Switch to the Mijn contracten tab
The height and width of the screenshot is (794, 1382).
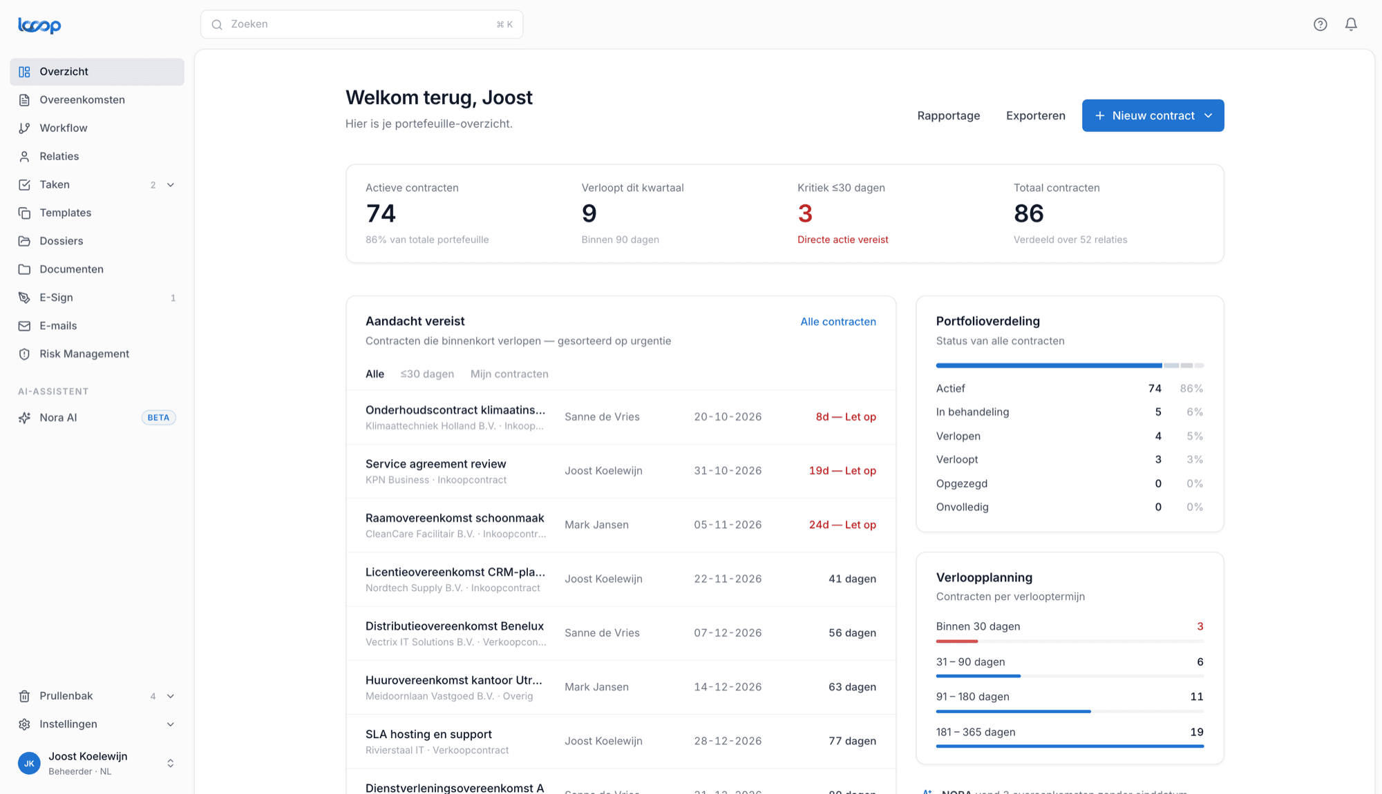[509, 374]
